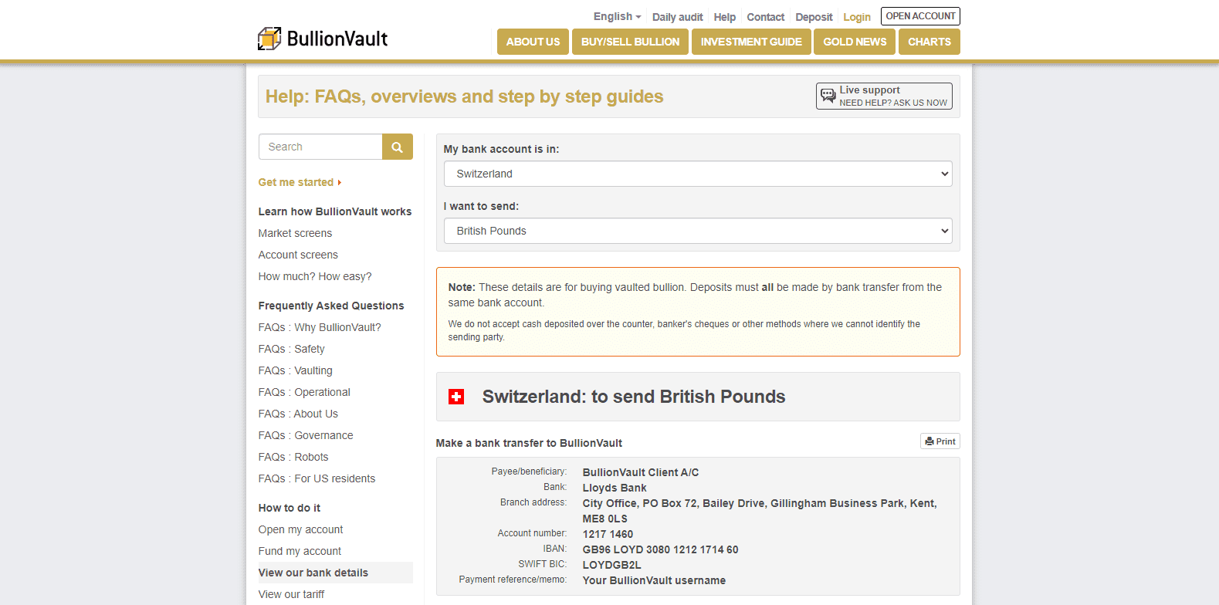The height and width of the screenshot is (605, 1219).
Task: Open the currency to send dropdown
Action: click(697, 231)
